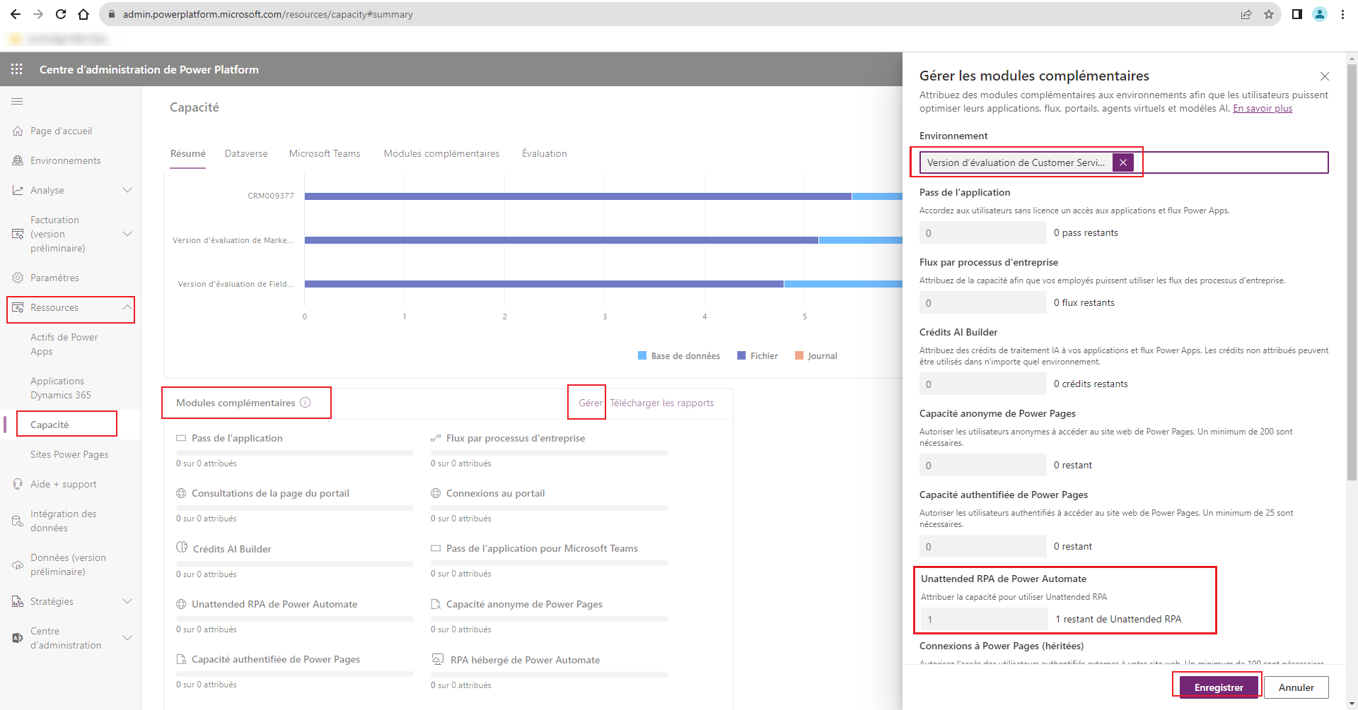Expand the Stratégies chevron
This screenshot has height=710, width=1358.
coord(127,601)
